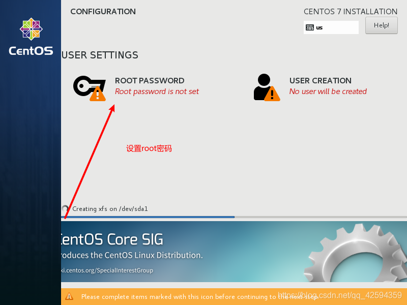Click the CentOS logo in sidebar
Image resolution: width=407 pixels, height=305 pixels.
31,37
